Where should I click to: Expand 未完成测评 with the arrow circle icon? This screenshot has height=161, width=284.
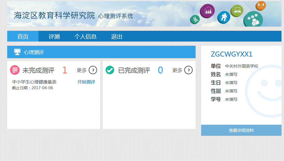tap(93, 70)
